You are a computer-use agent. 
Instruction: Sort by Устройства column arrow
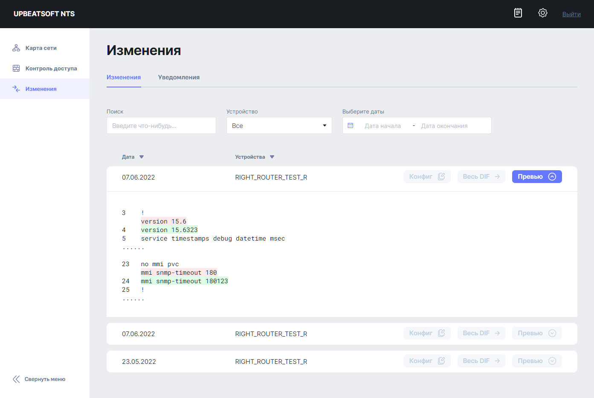pos(272,157)
